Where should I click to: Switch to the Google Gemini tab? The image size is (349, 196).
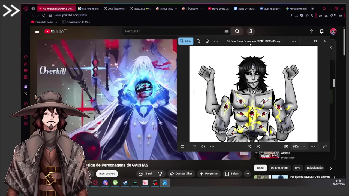tap(296, 8)
